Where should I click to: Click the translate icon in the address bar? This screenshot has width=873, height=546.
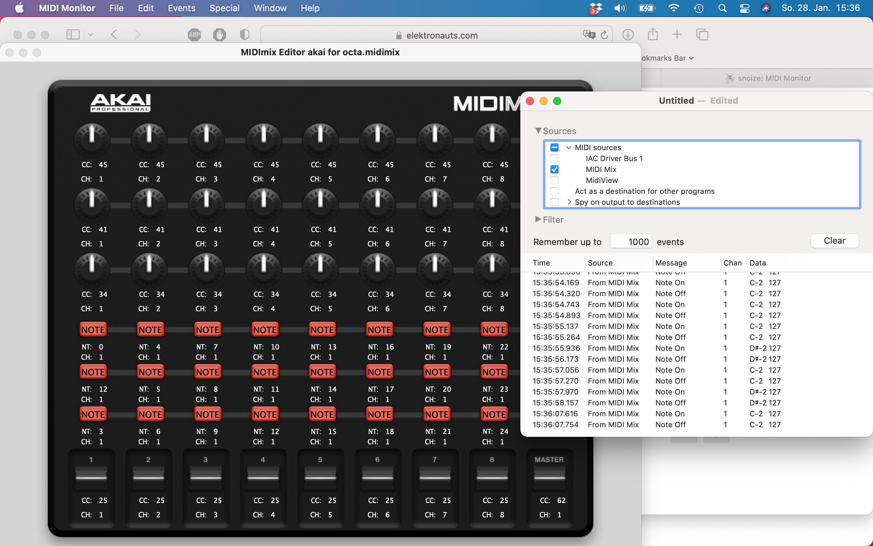589,35
